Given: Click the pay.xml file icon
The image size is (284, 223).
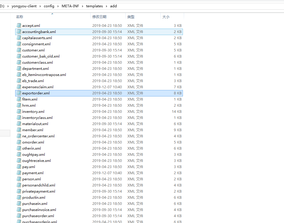Looking at the screenshot, I should [x=19, y=167].
